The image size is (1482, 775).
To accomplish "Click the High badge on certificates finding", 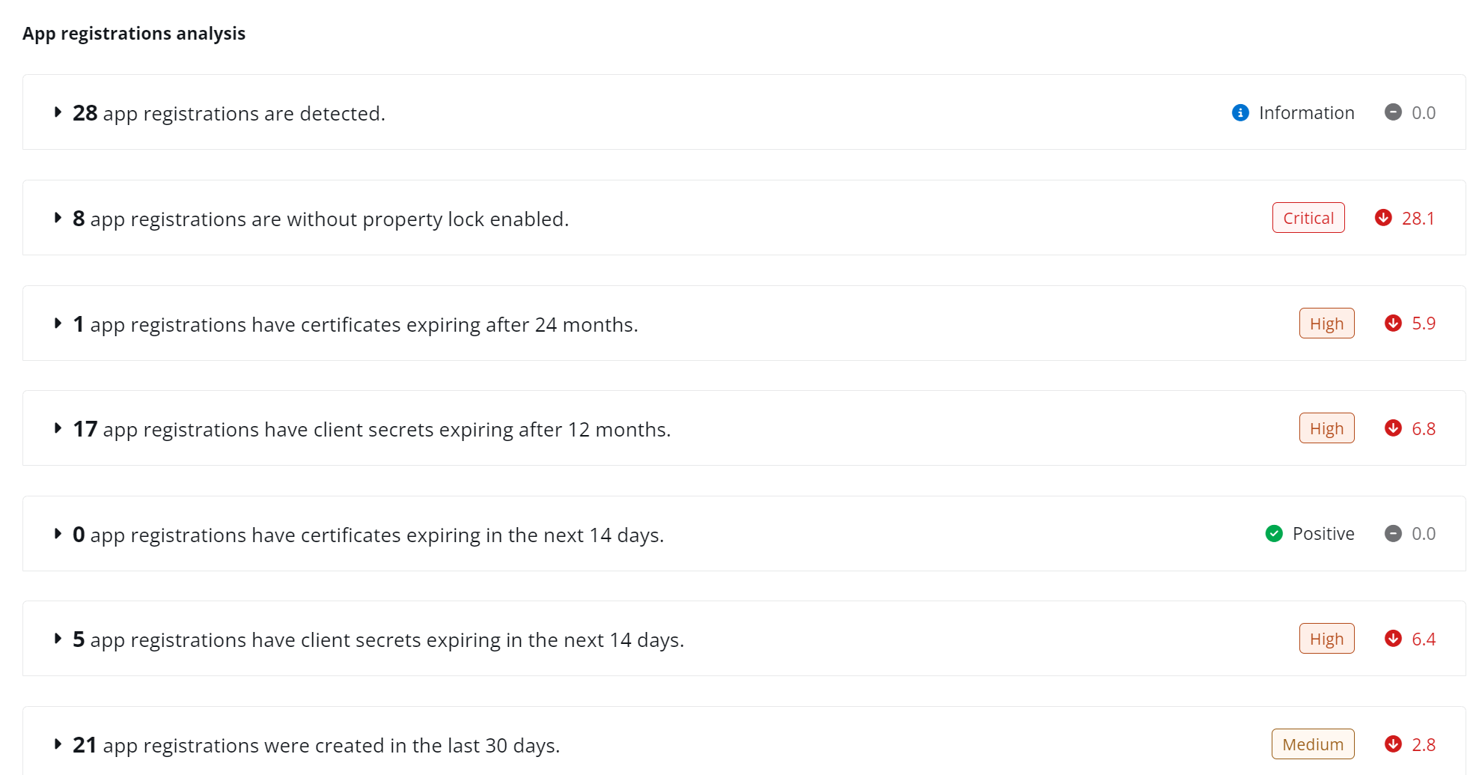I will 1326,323.
